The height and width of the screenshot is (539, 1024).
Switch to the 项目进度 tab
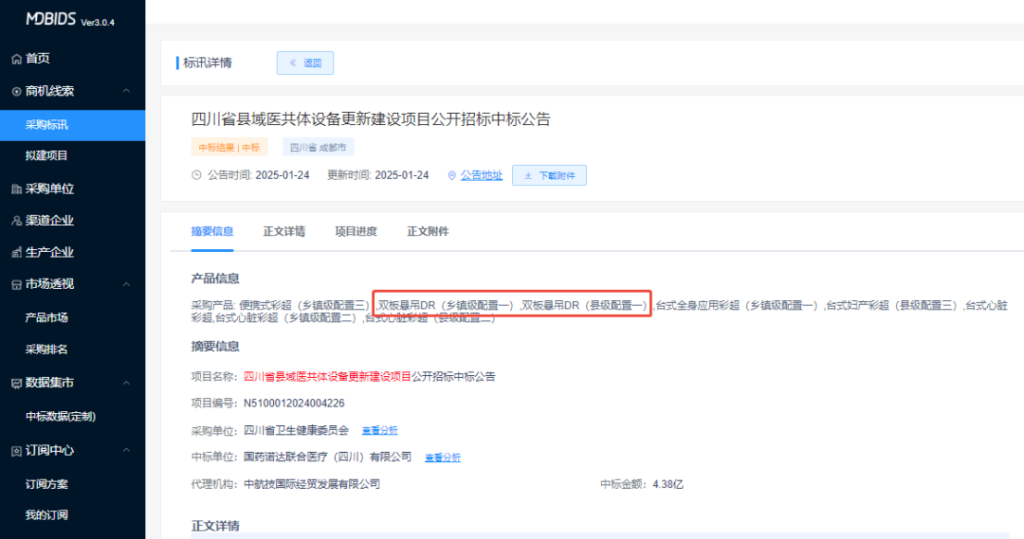click(x=356, y=232)
